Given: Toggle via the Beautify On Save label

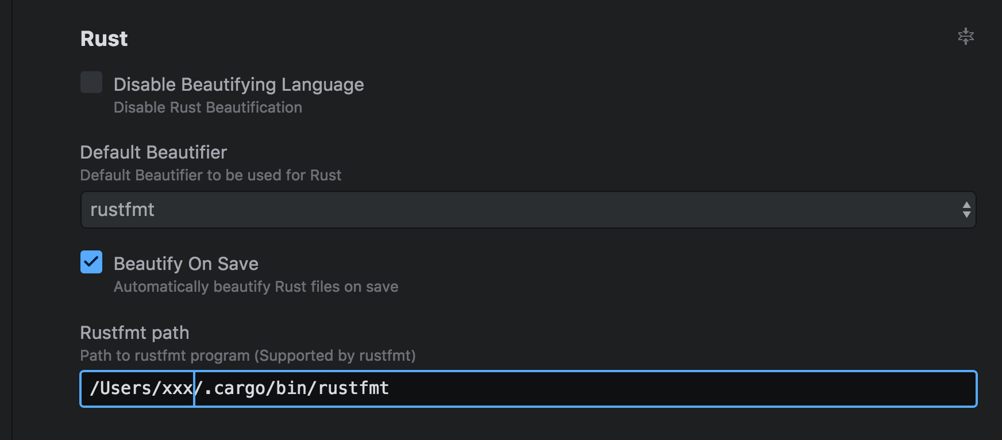Looking at the screenshot, I should (x=186, y=264).
